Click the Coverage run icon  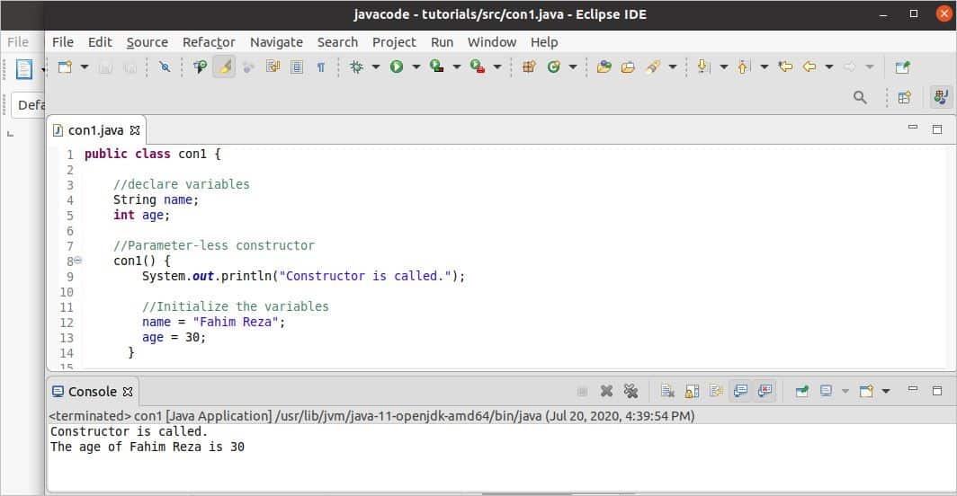click(x=437, y=67)
